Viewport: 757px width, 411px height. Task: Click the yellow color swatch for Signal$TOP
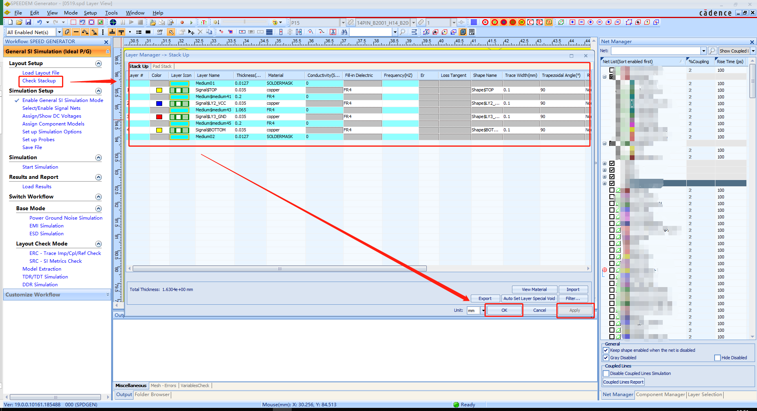(159, 90)
